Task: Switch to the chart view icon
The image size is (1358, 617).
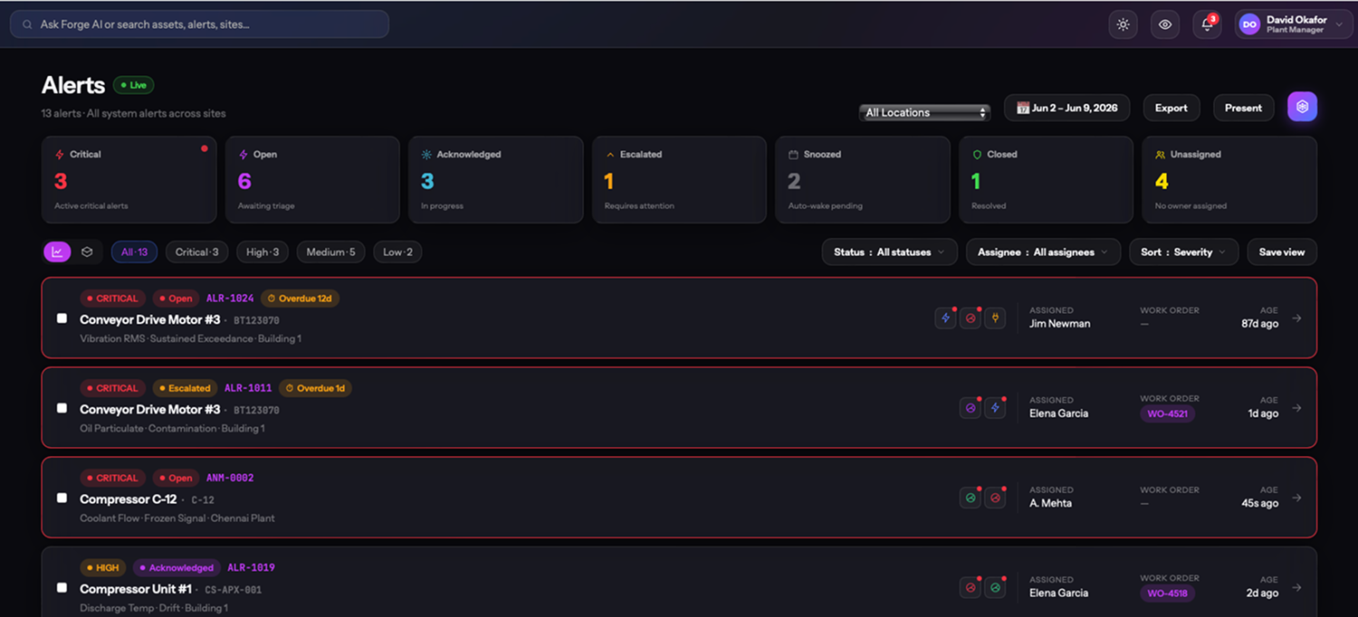Action: (x=57, y=252)
